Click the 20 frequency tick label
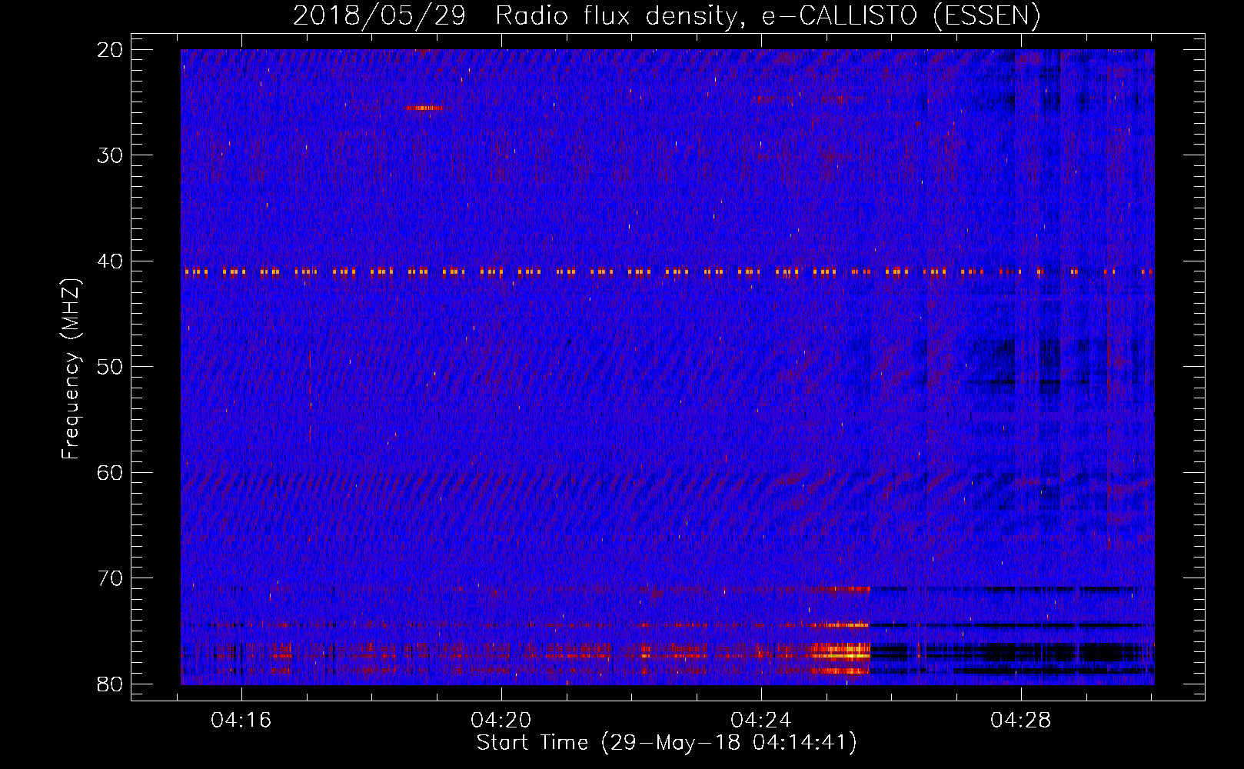The height and width of the screenshot is (769, 1244). [111, 50]
